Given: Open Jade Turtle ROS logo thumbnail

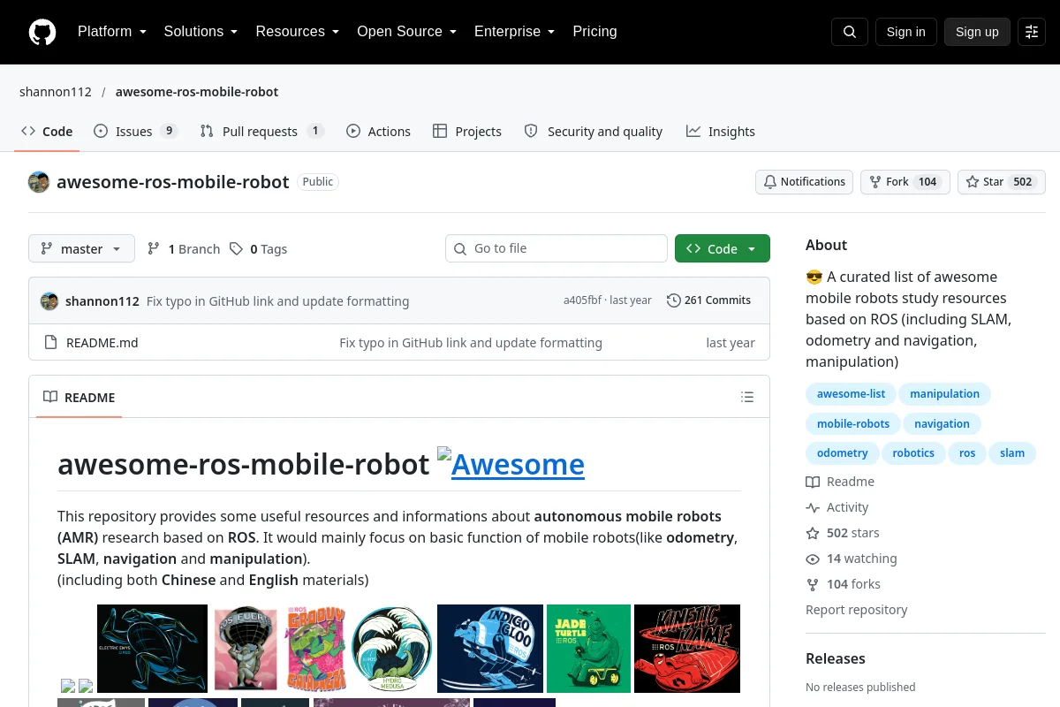Looking at the screenshot, I should 588,649.
